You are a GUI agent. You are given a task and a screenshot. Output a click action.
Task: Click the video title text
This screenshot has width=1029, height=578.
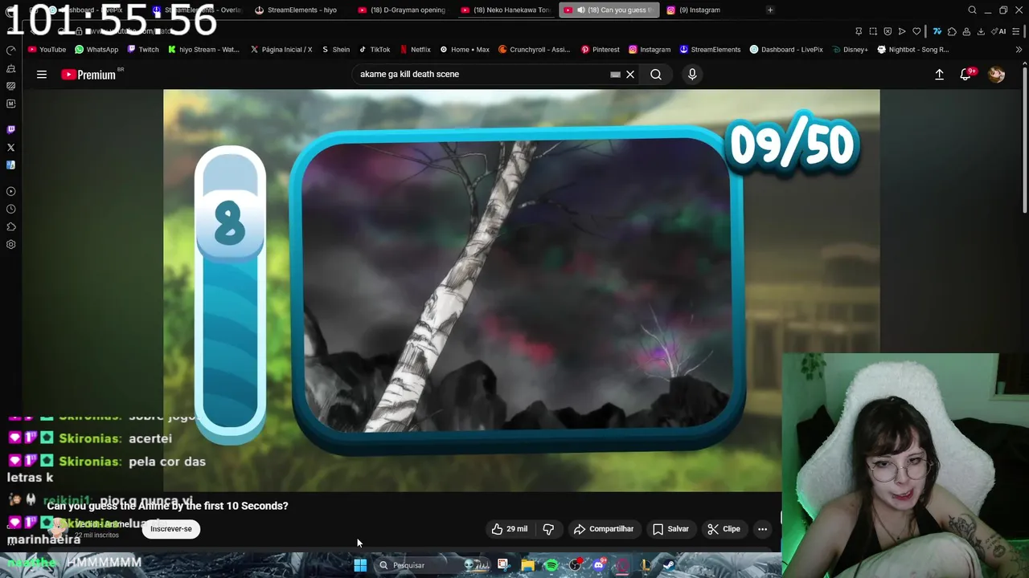click(167, 506)
